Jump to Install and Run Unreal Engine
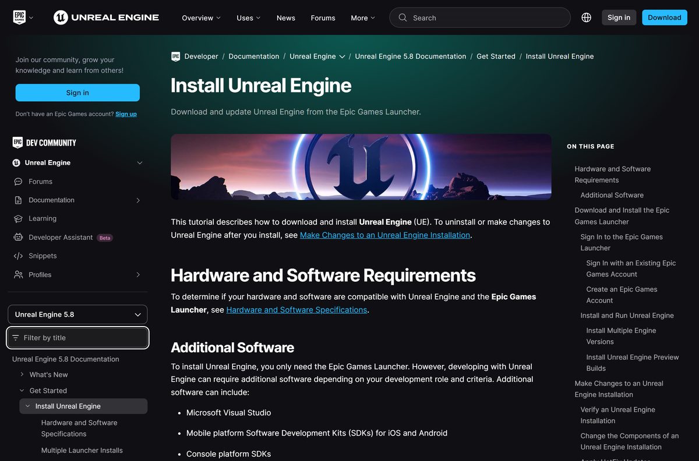The image size is (699, 461). [x=627, y=315]
